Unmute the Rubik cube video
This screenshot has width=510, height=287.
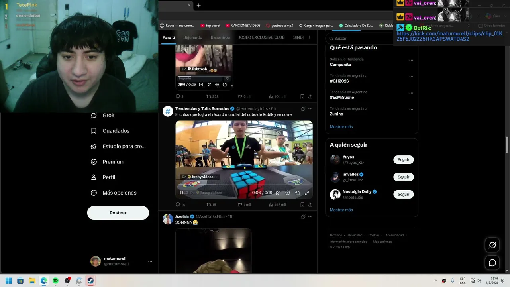[x=278, y=193]
